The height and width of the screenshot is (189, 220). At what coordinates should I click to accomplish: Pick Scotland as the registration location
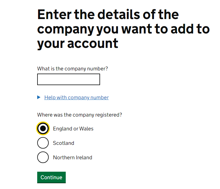click(x=43, y=143)
